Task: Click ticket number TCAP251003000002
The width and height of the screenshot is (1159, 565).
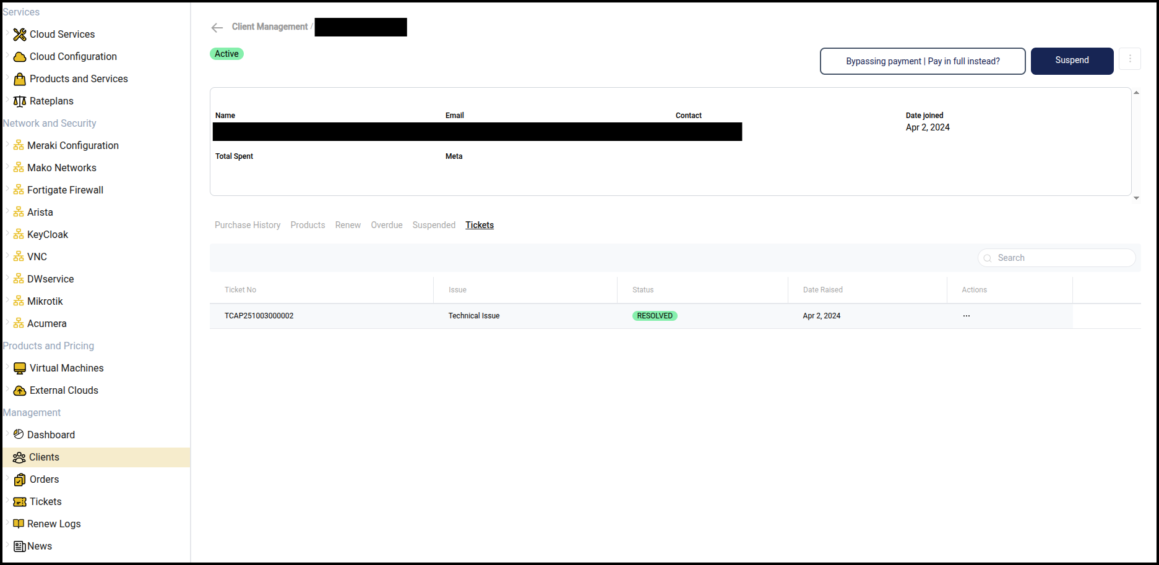Action: 259,316
